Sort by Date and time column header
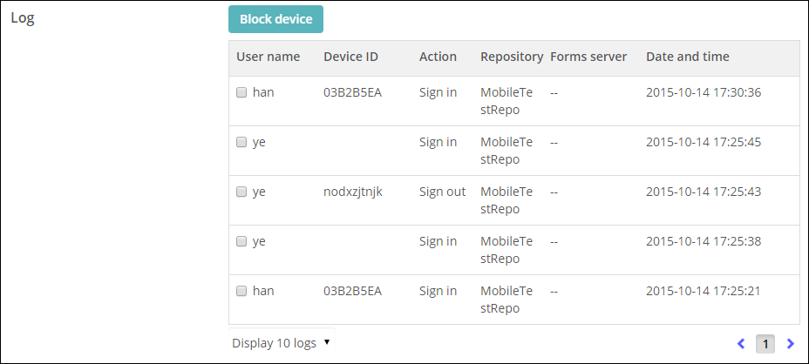Viewport: 809px width, 364px height. (688, 57)
